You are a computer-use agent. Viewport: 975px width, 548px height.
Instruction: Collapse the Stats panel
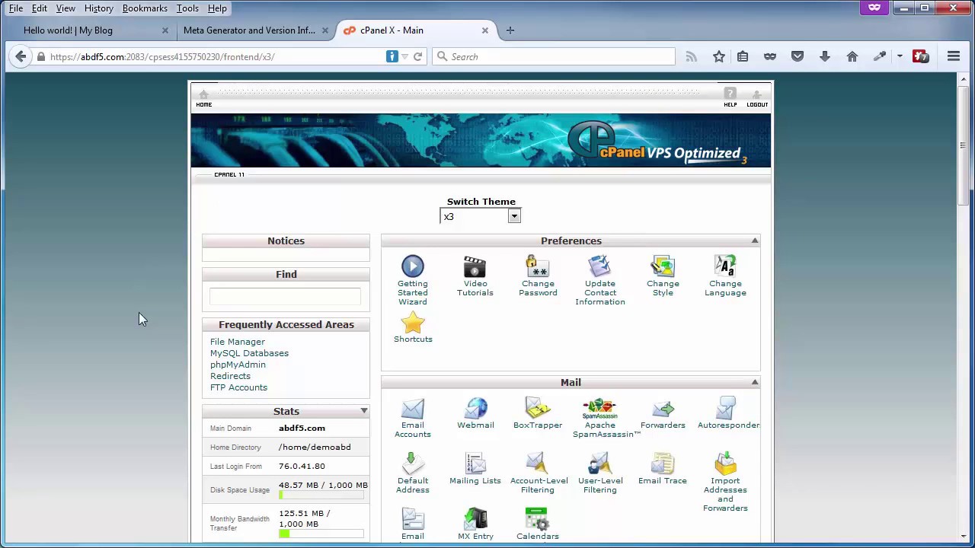point(364,411)
